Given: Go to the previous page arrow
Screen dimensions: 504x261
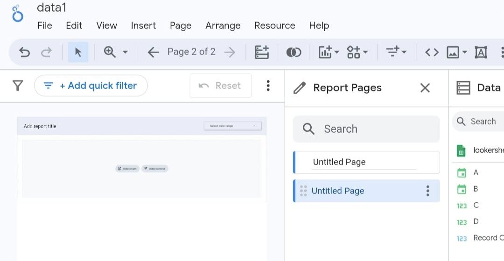Looking at the screenshot, I should point(153,52).
